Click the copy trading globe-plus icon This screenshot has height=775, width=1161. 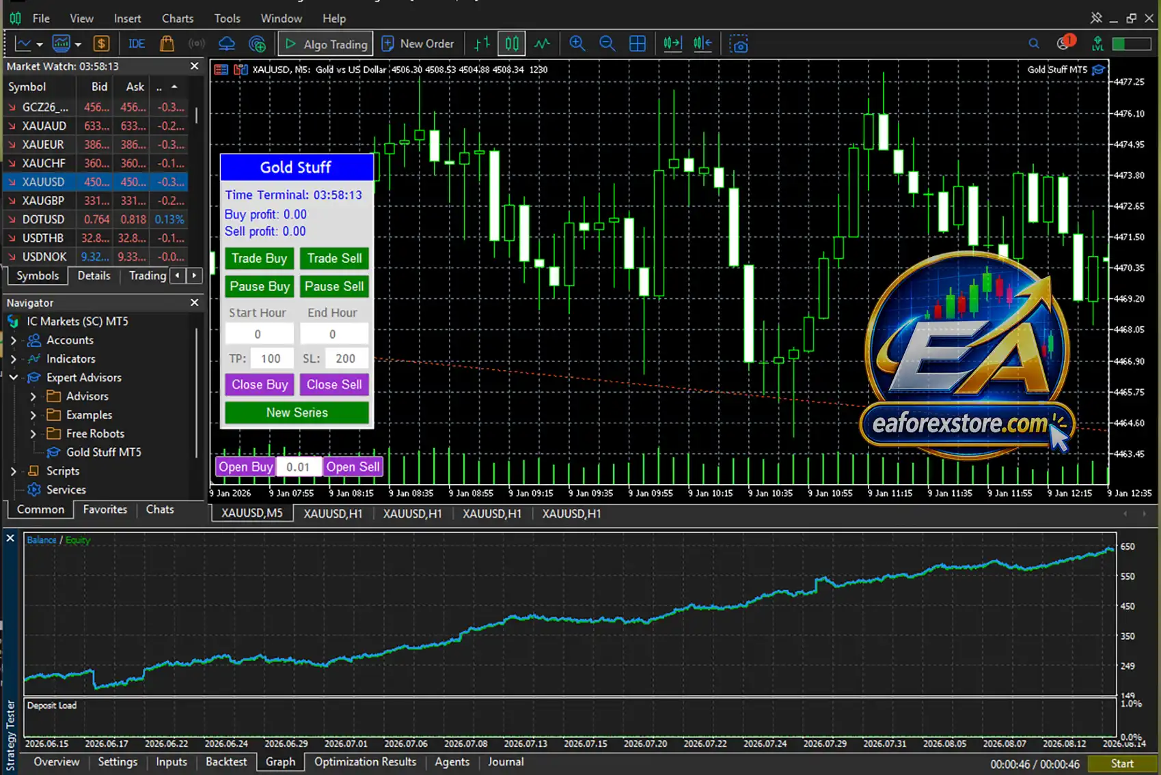258,44
